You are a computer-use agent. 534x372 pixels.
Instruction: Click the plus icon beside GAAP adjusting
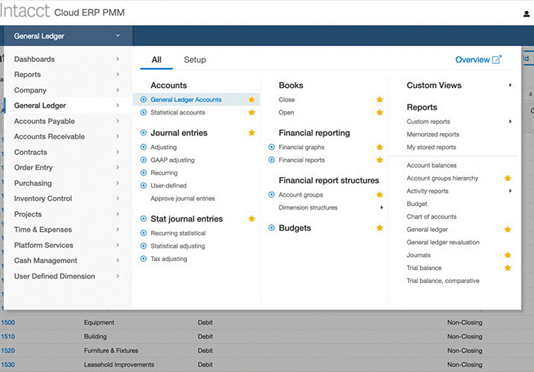coord(143,160)
